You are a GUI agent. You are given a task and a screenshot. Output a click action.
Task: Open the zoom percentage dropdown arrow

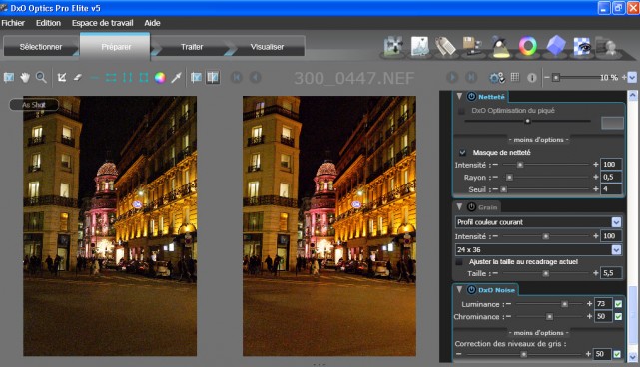click(632, 77)
